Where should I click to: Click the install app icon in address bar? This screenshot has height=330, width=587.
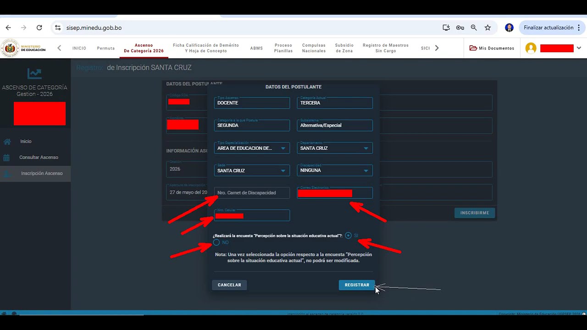[446, 27]
